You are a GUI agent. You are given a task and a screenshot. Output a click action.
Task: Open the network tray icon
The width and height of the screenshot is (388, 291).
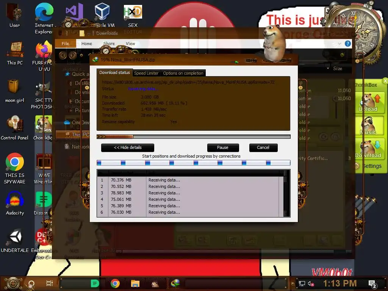302,283
